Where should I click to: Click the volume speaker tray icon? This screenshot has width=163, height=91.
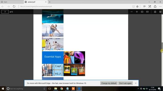tap(147, 89)
